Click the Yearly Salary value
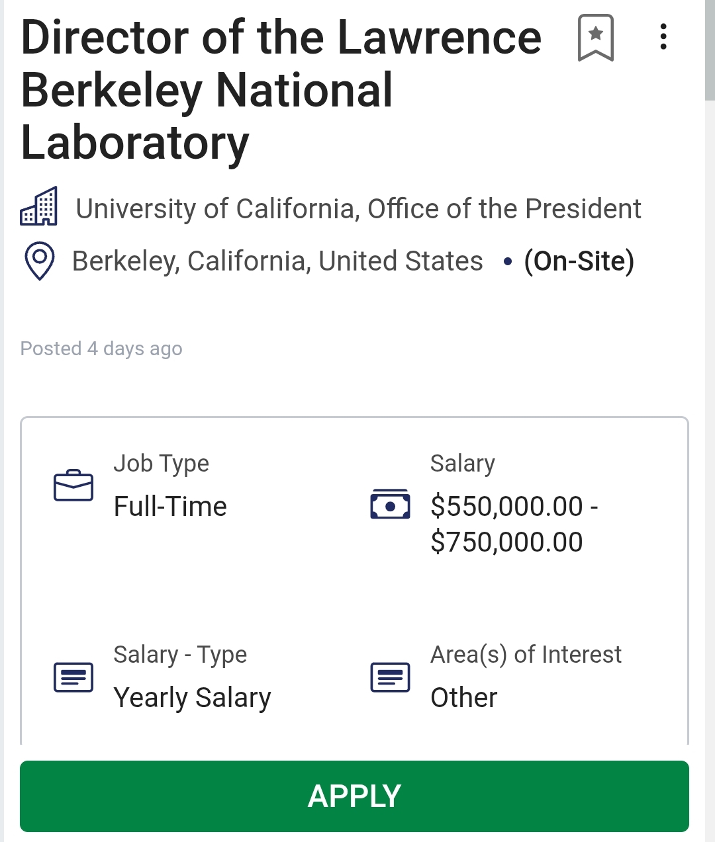715x842 pixels. pyautogui.click(x=192, y=698)
